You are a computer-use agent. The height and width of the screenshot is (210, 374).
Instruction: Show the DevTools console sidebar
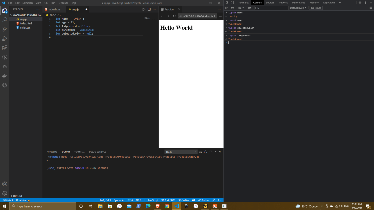pos(227,8)
